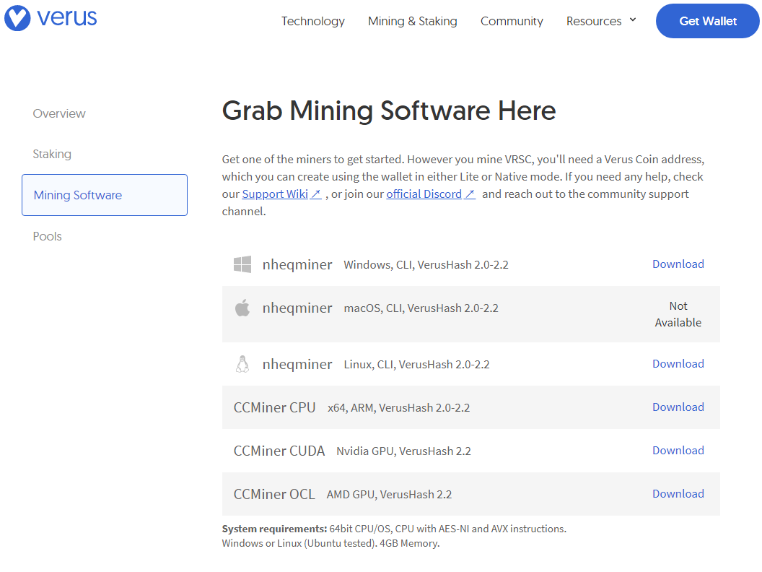Click the external arrow after Support Wiki
The image size is (762, 572).
coord(316,194)
